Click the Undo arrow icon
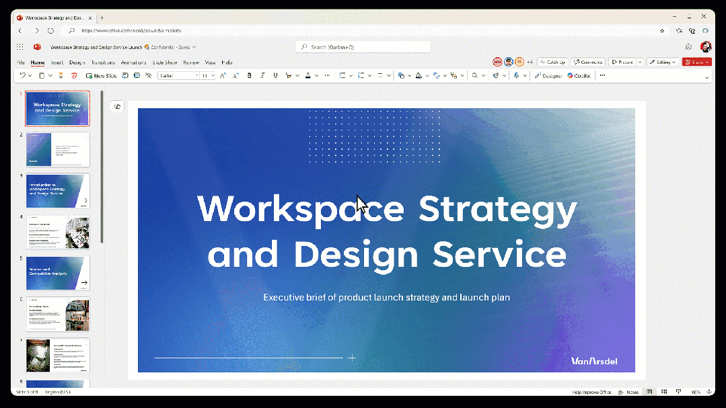Viewport: 726px width, 408px height. pos(22,76)
